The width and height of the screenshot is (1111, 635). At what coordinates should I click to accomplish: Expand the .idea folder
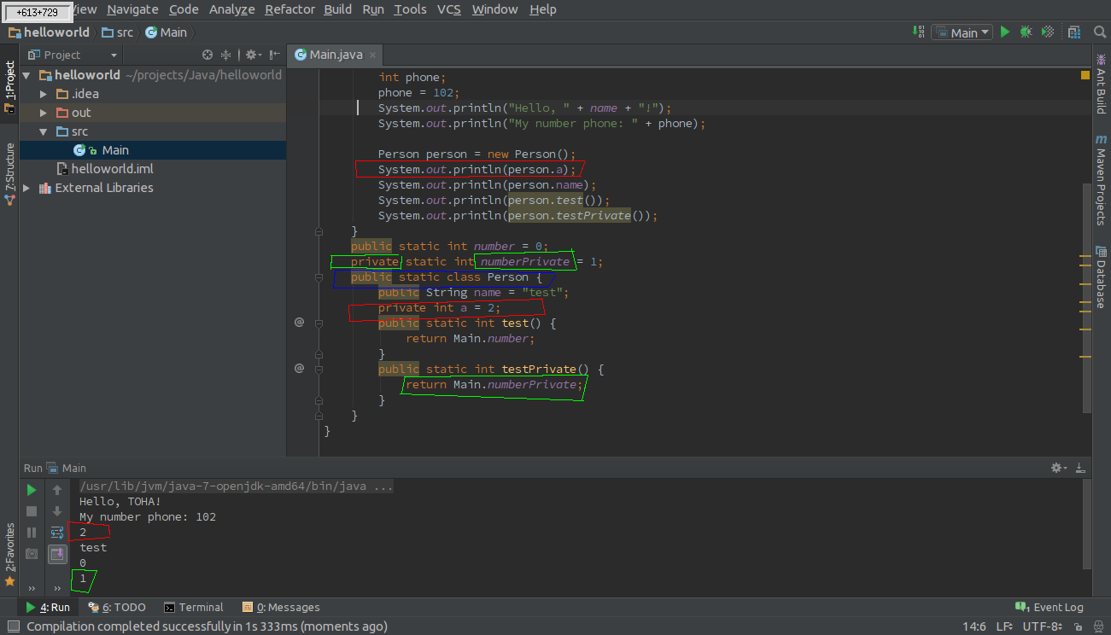pos(44,94)
